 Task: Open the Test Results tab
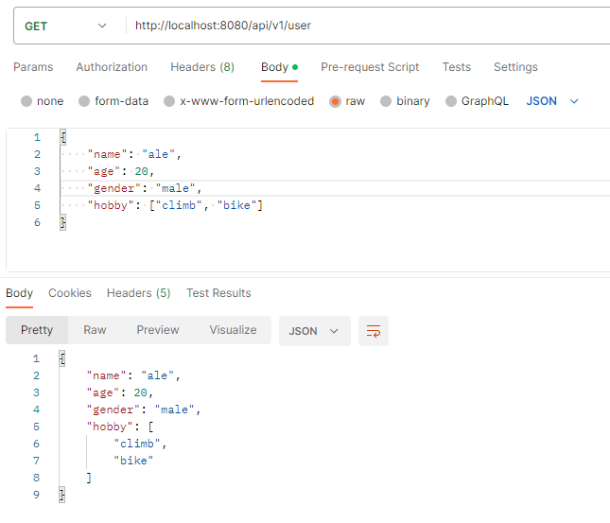(218, 293)
